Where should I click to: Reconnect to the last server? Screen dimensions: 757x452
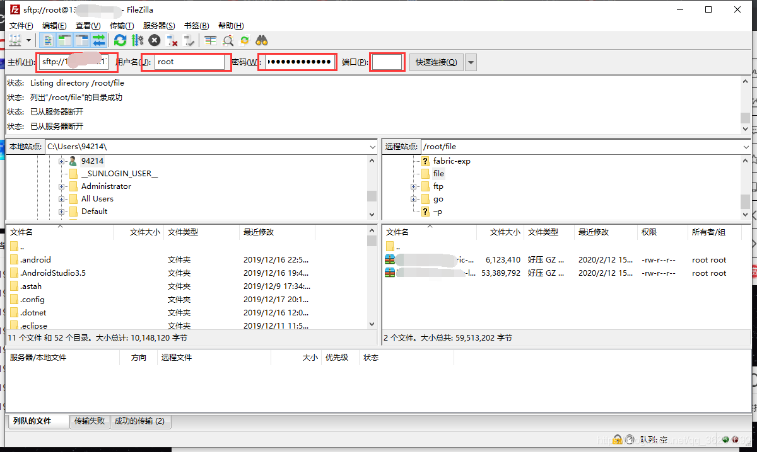click(x=189, y=40)
